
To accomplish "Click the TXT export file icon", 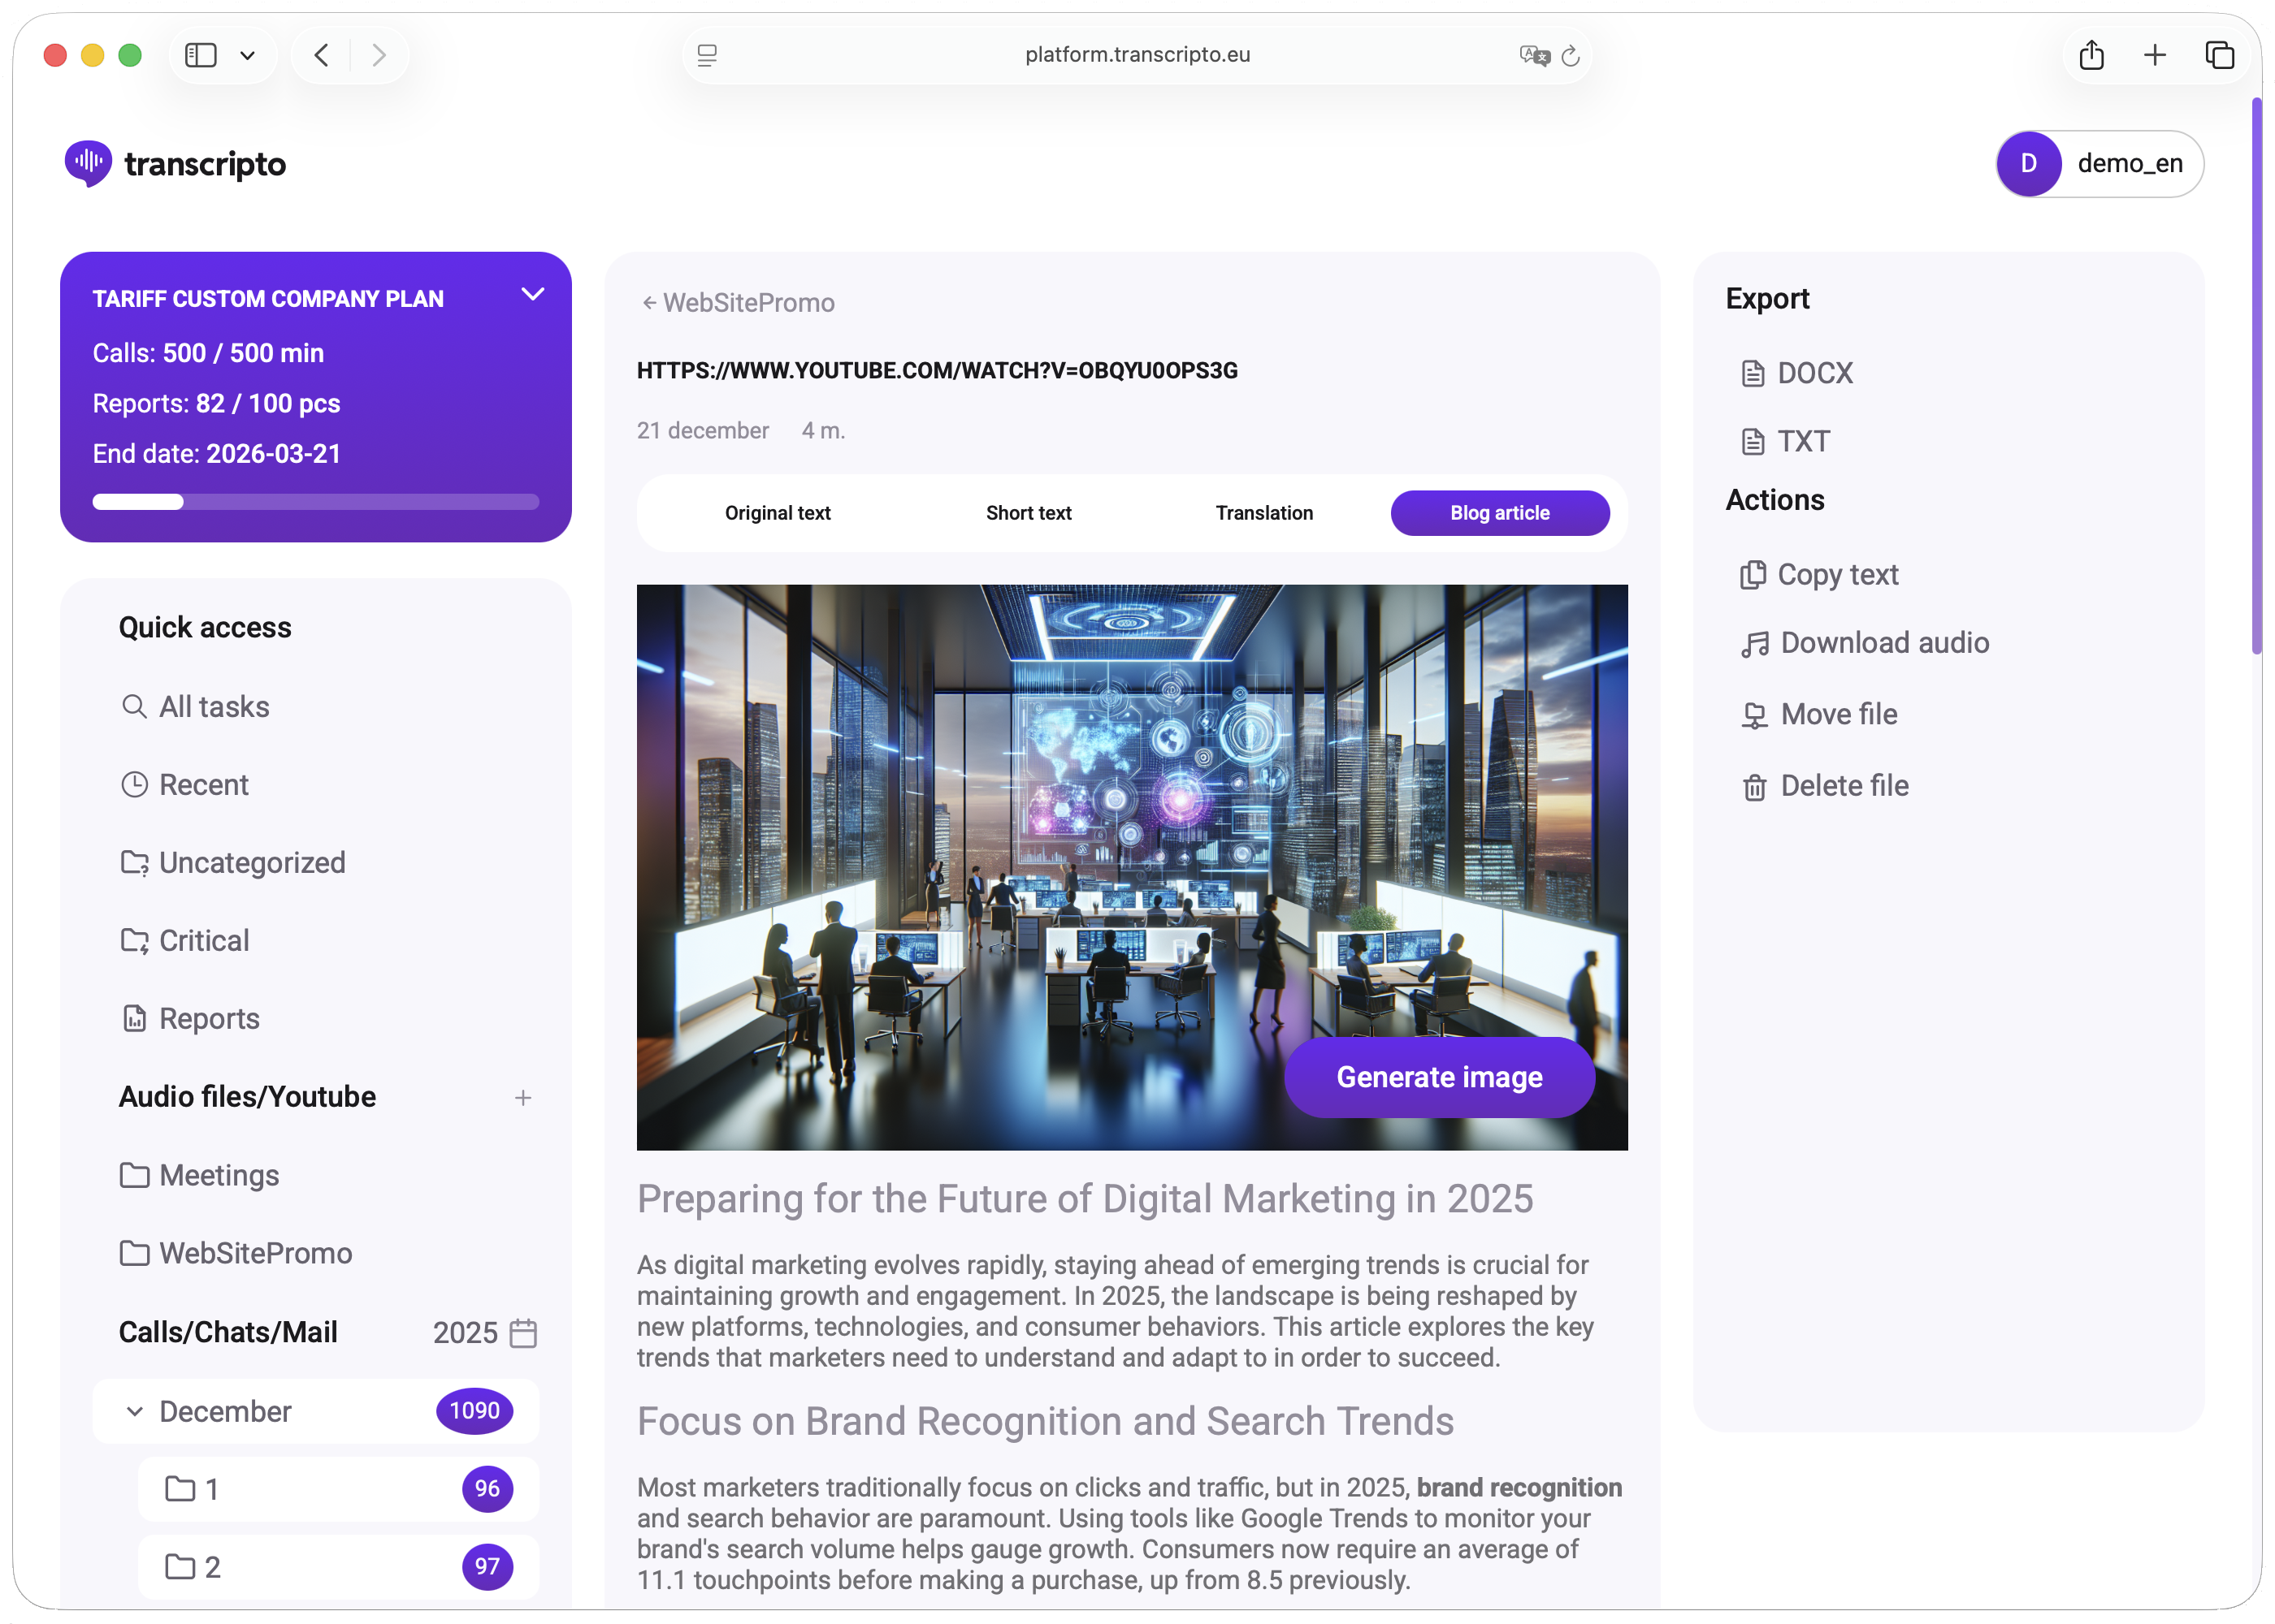I will [x=1752, y=441].
